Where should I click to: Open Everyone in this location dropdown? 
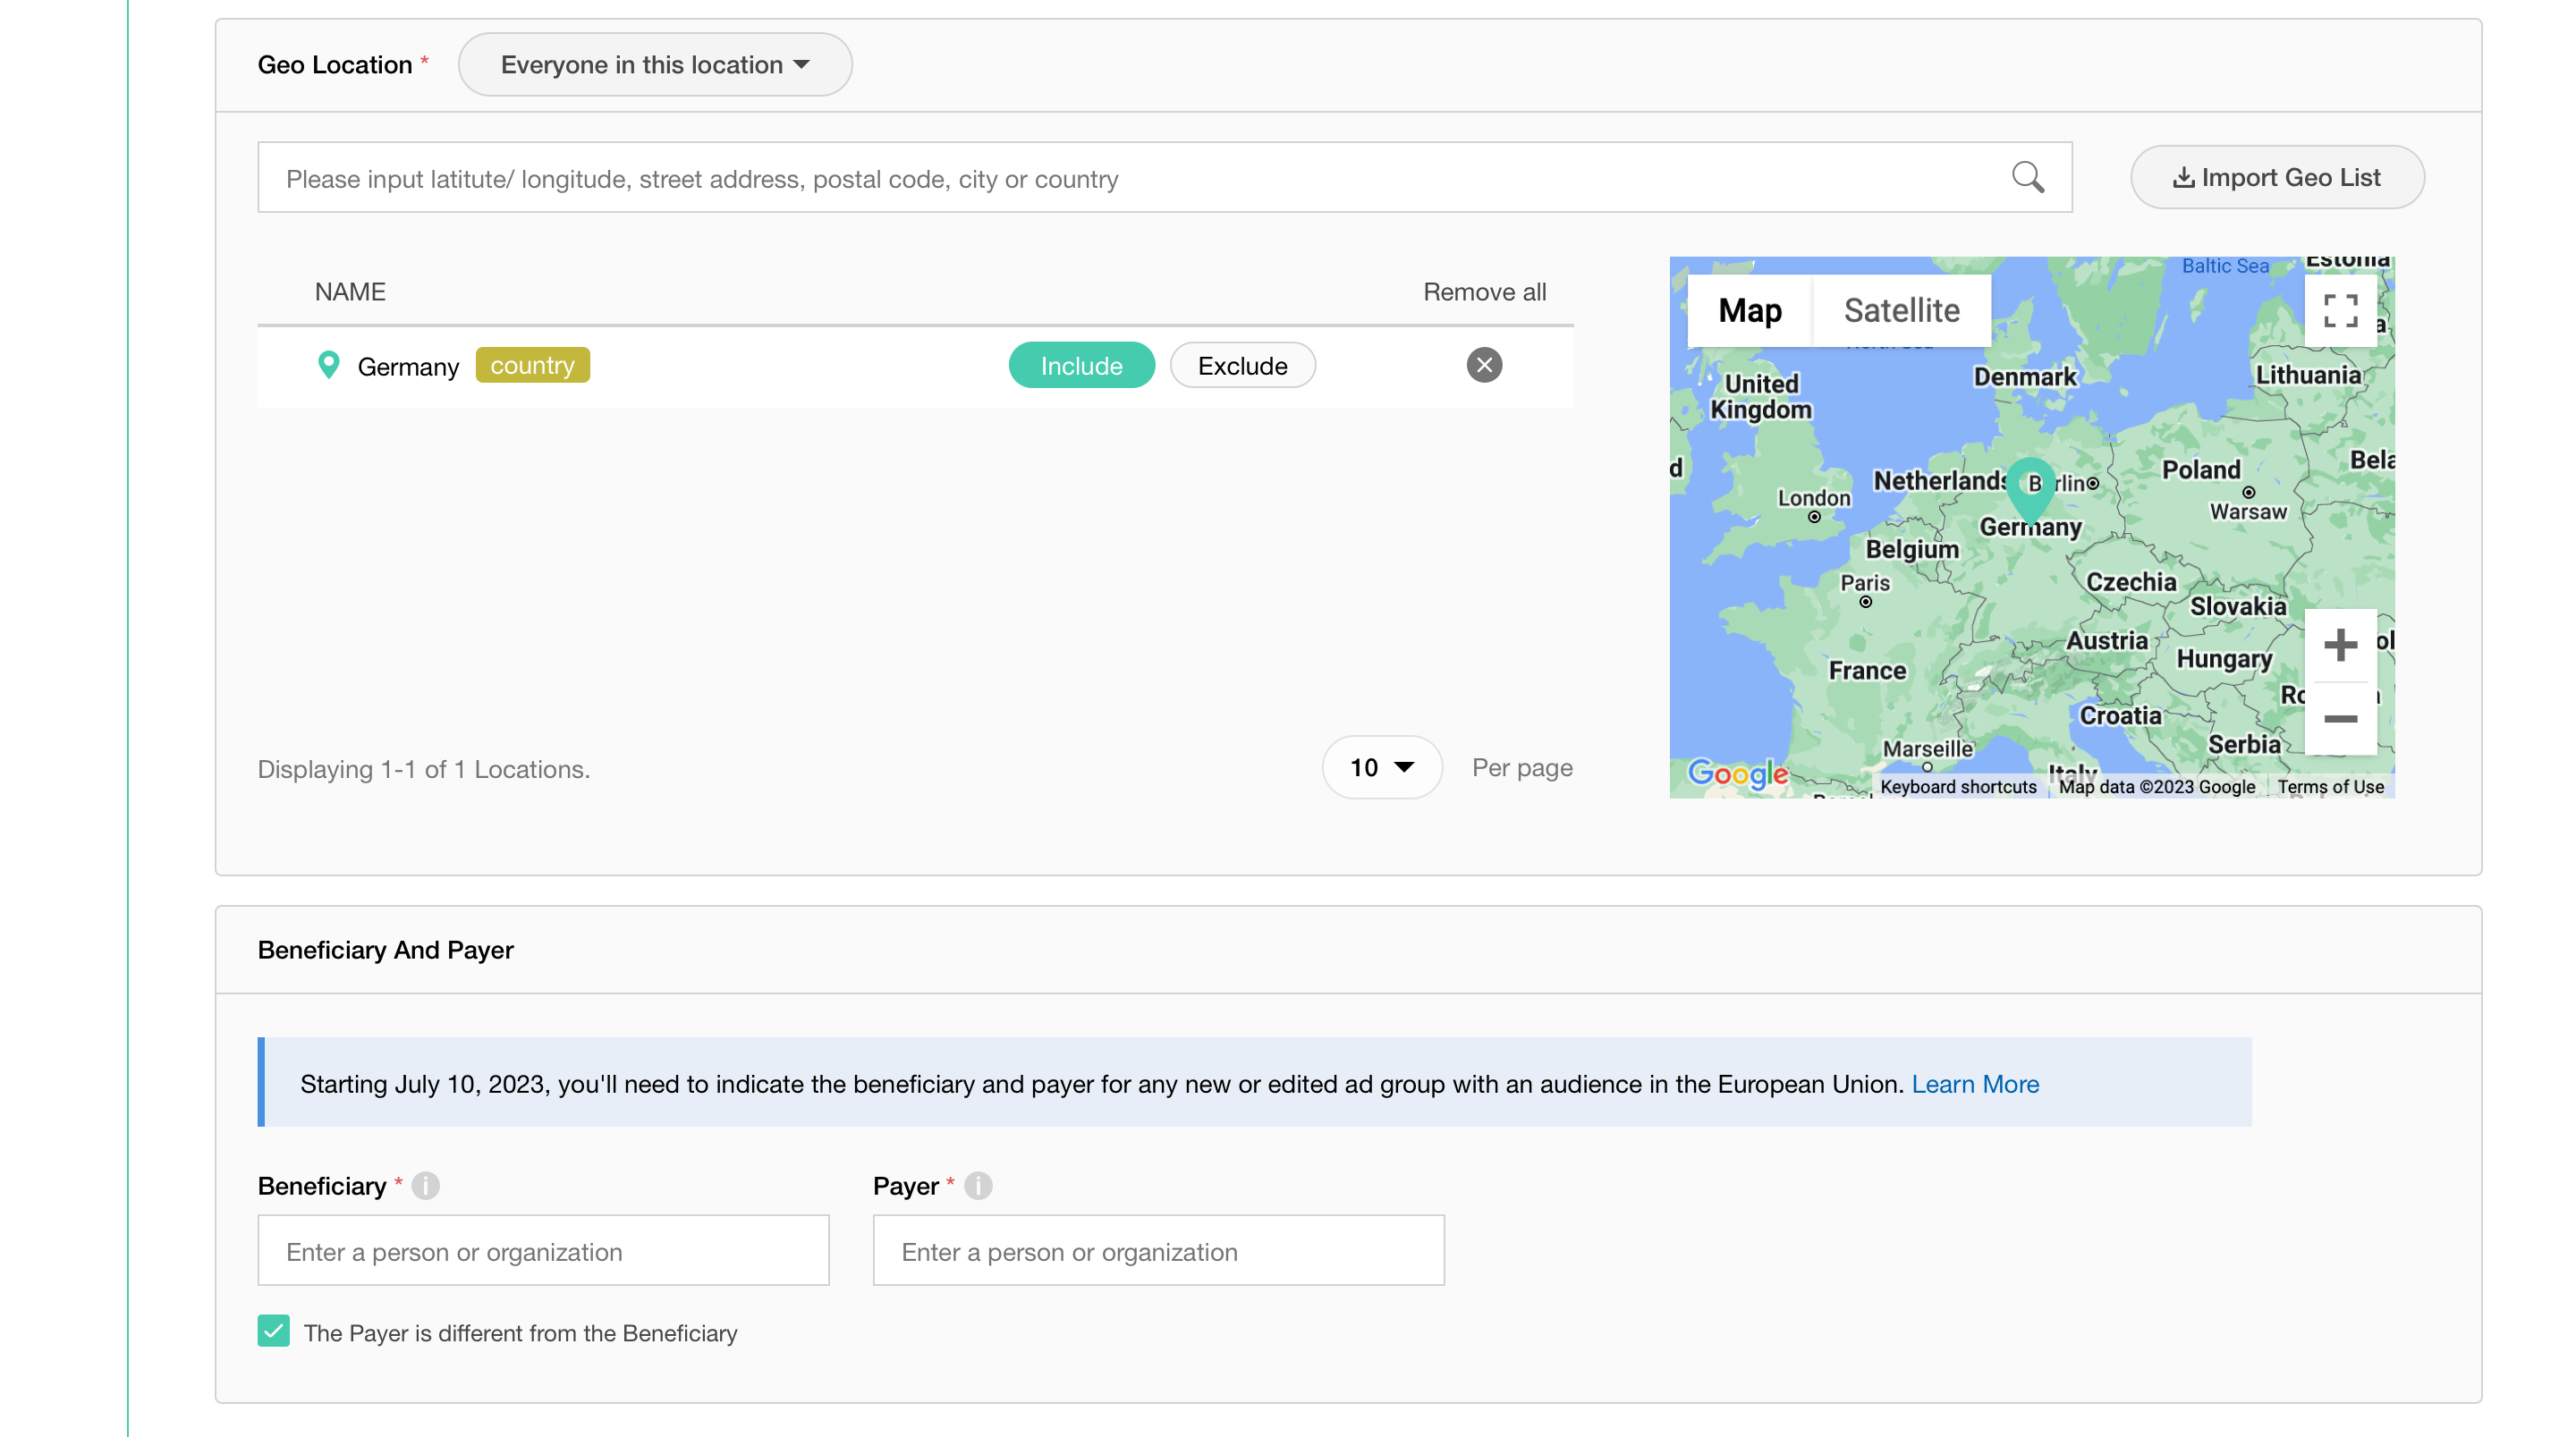click(x=655, y=65)
